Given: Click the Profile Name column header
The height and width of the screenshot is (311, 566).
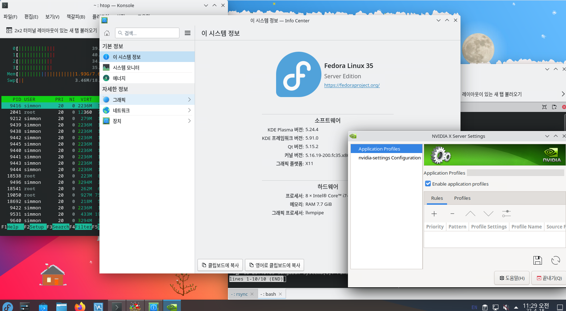Looking at the screenshot, I should [x=526, y=227].
